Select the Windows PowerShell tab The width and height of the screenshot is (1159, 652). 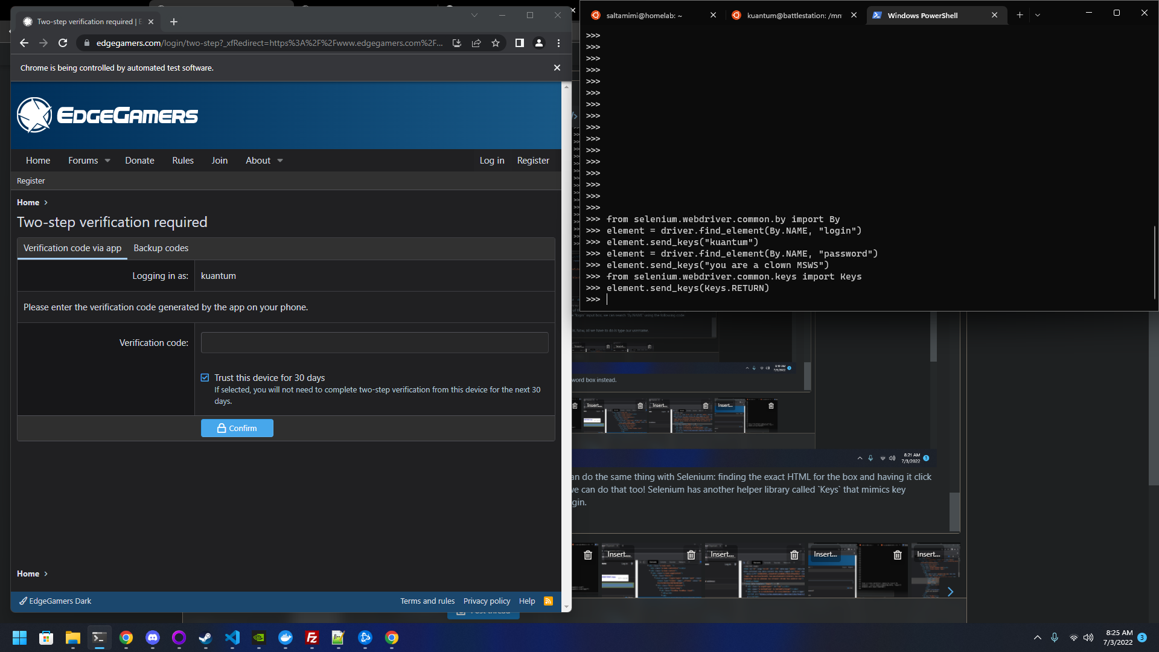pos(922,15)
